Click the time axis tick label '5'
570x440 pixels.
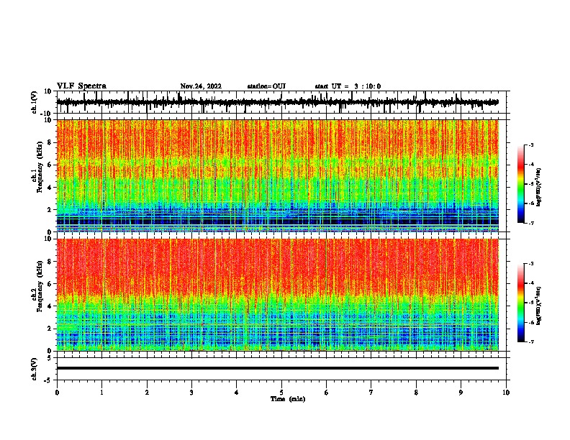coord(281,393)
